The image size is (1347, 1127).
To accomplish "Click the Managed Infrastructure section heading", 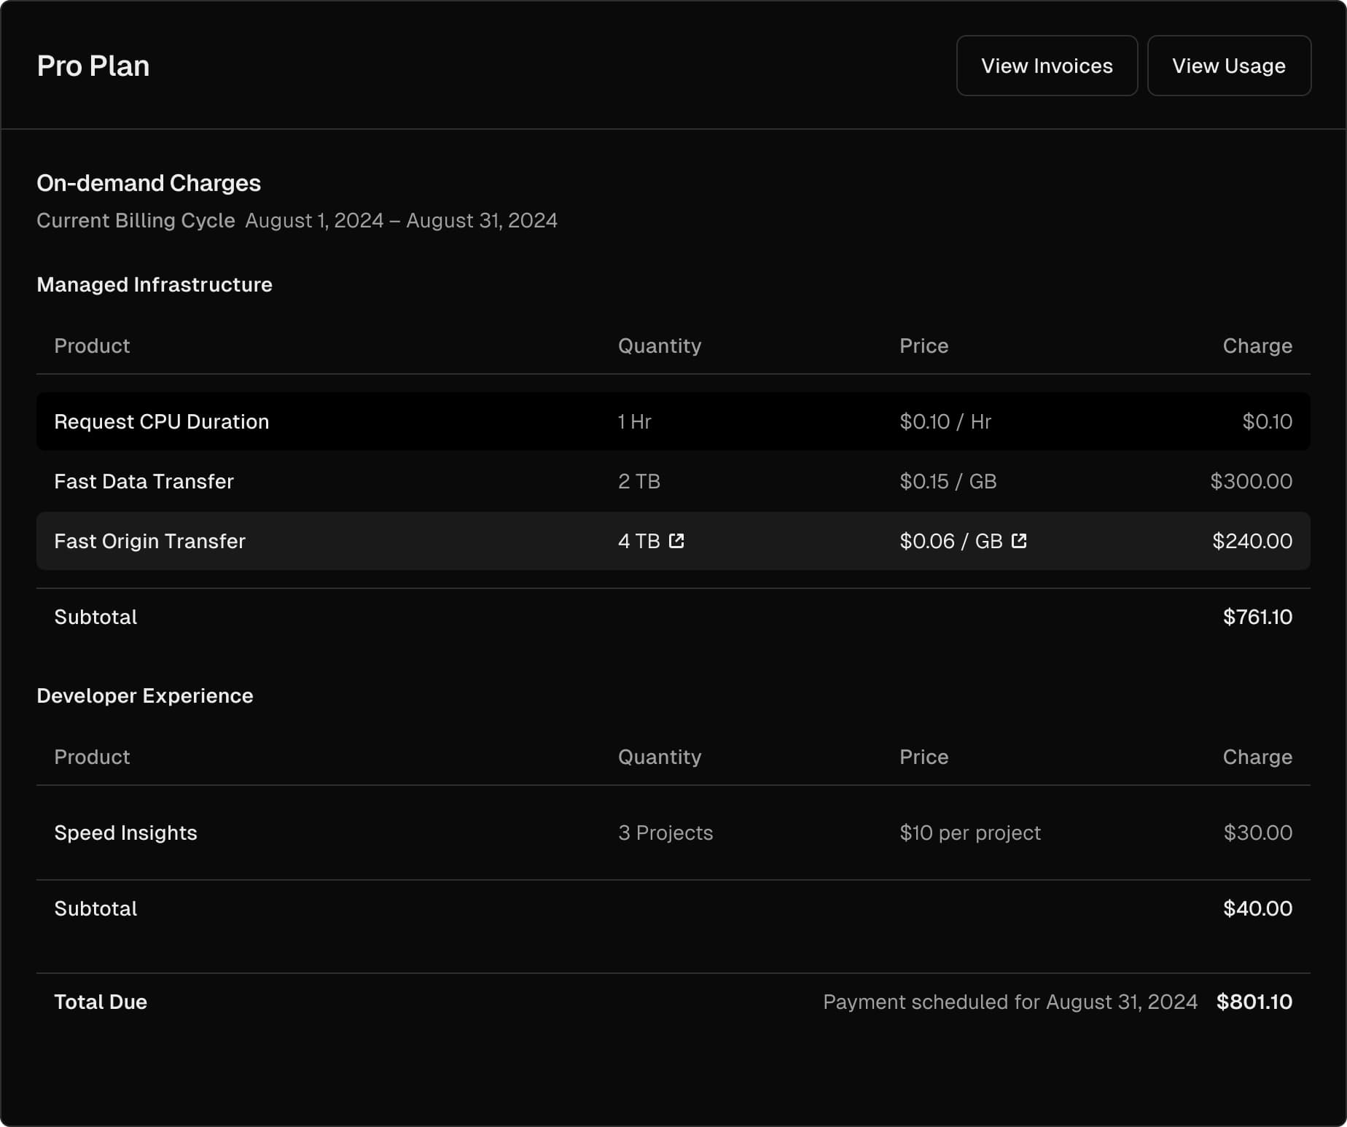I will [155, 284].
